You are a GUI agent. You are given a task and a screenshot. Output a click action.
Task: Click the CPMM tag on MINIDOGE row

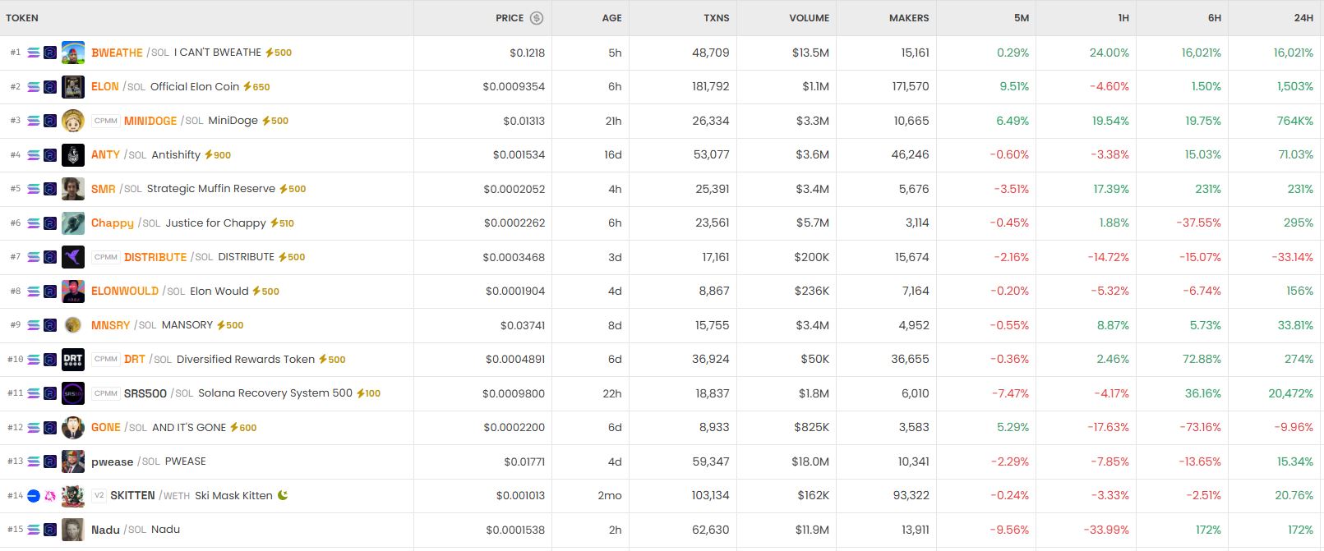(105, 121)
